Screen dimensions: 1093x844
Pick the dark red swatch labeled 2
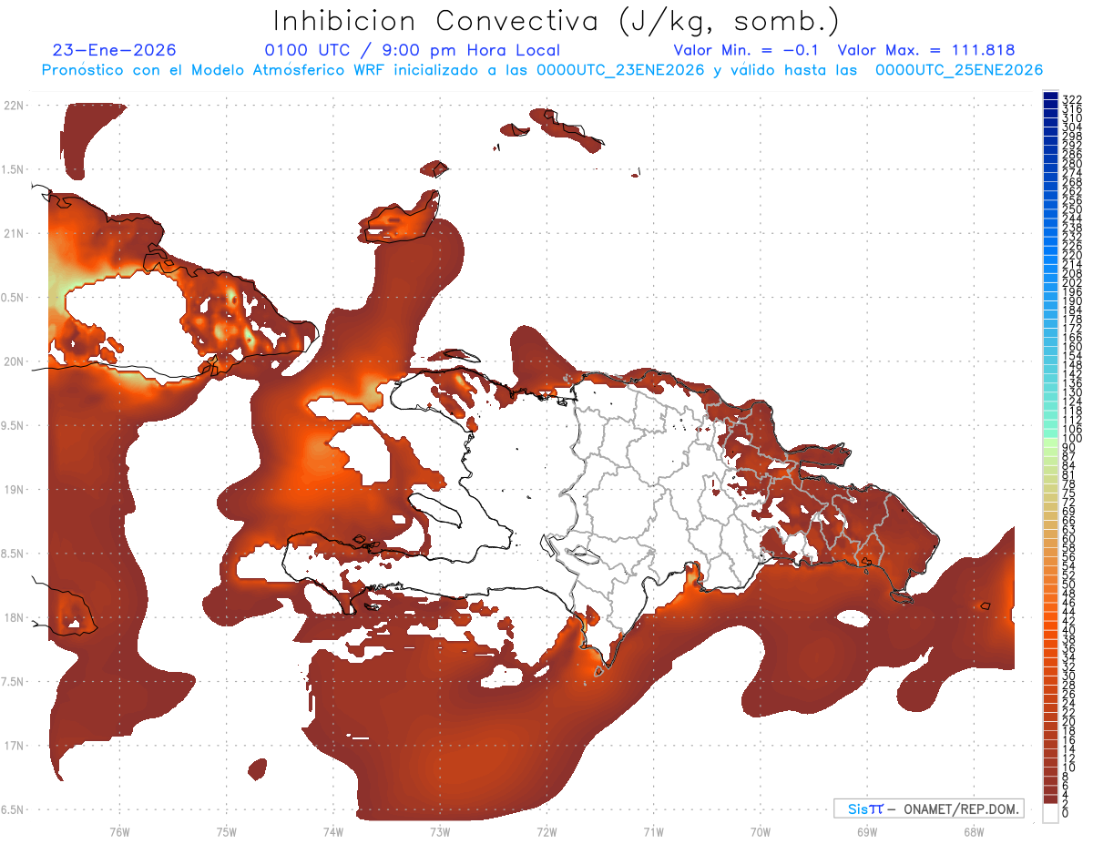point(1050,799)
